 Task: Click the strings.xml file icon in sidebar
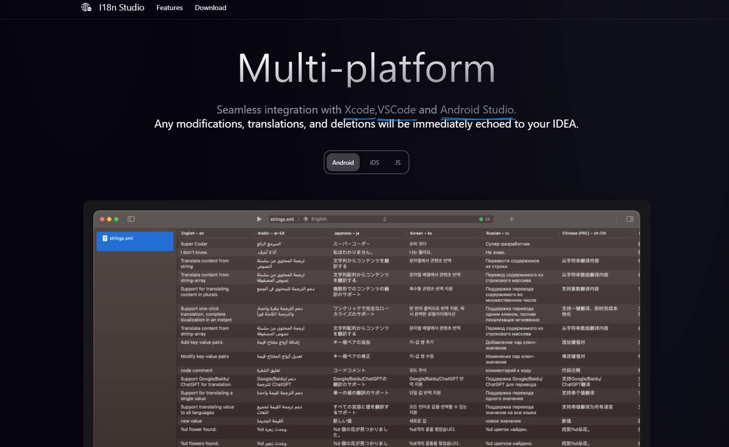tap(105, 239)
